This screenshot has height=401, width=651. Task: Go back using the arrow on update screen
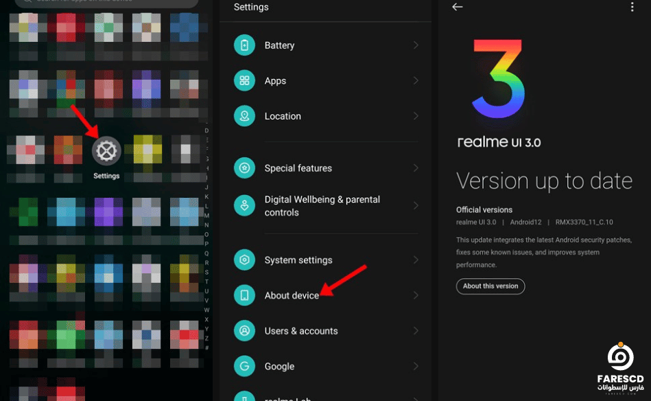[x=457, y=7]
